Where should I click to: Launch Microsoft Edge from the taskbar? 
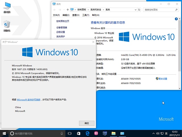coord(88,133)
